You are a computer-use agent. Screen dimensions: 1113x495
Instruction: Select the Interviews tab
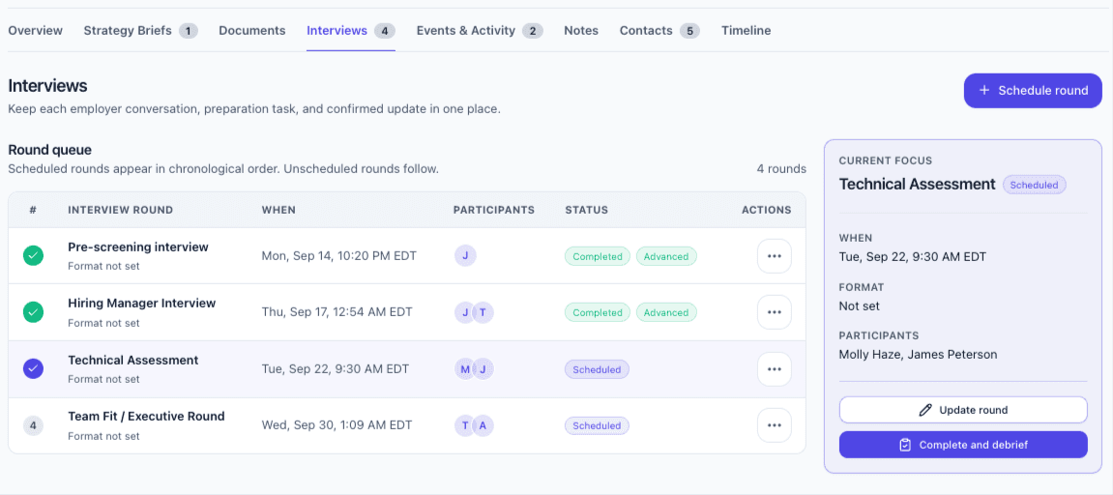[351, 31]
